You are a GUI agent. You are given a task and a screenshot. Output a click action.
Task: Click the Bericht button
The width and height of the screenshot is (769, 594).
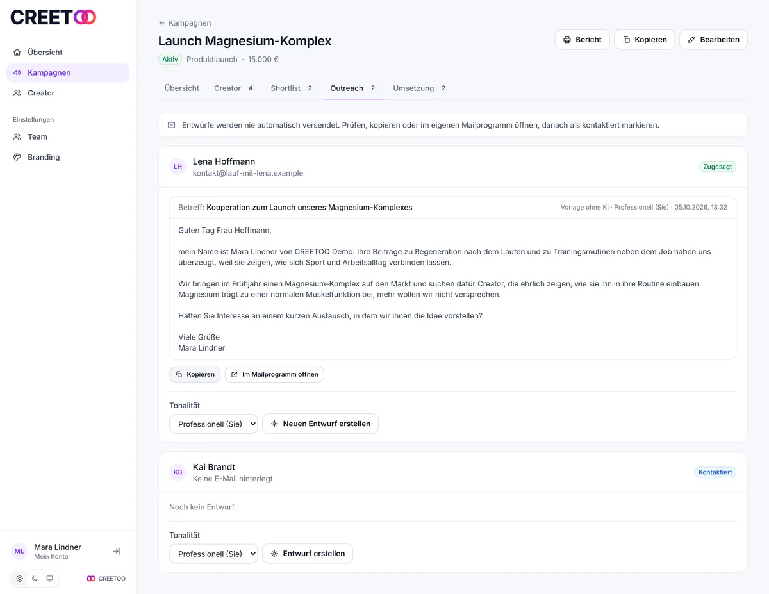582,40
